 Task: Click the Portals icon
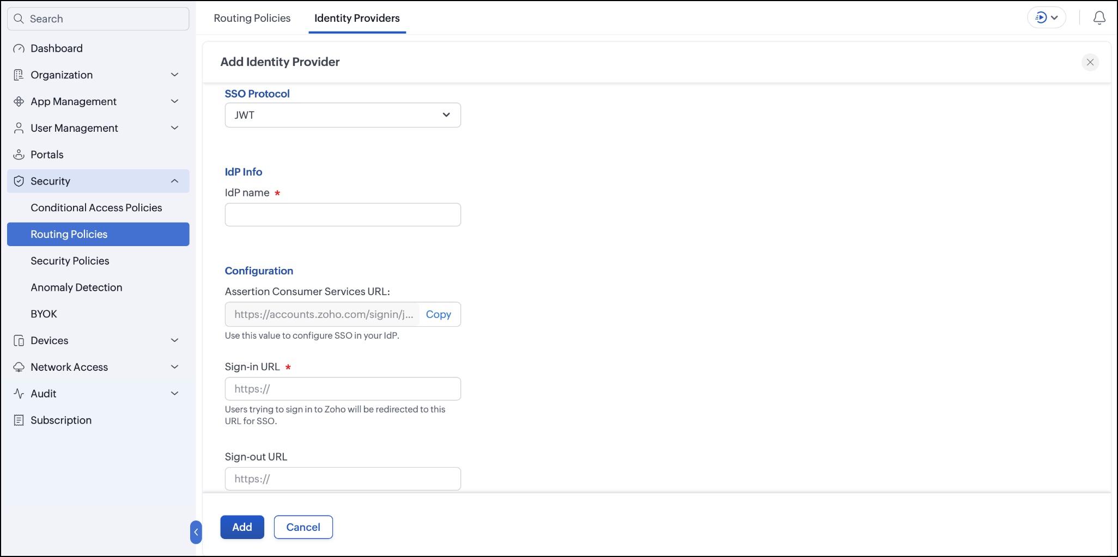pos(19,155)
